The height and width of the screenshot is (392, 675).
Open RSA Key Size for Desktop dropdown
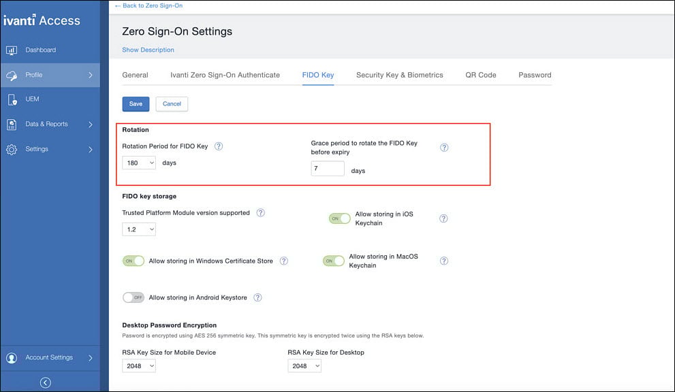click(304, 365)
